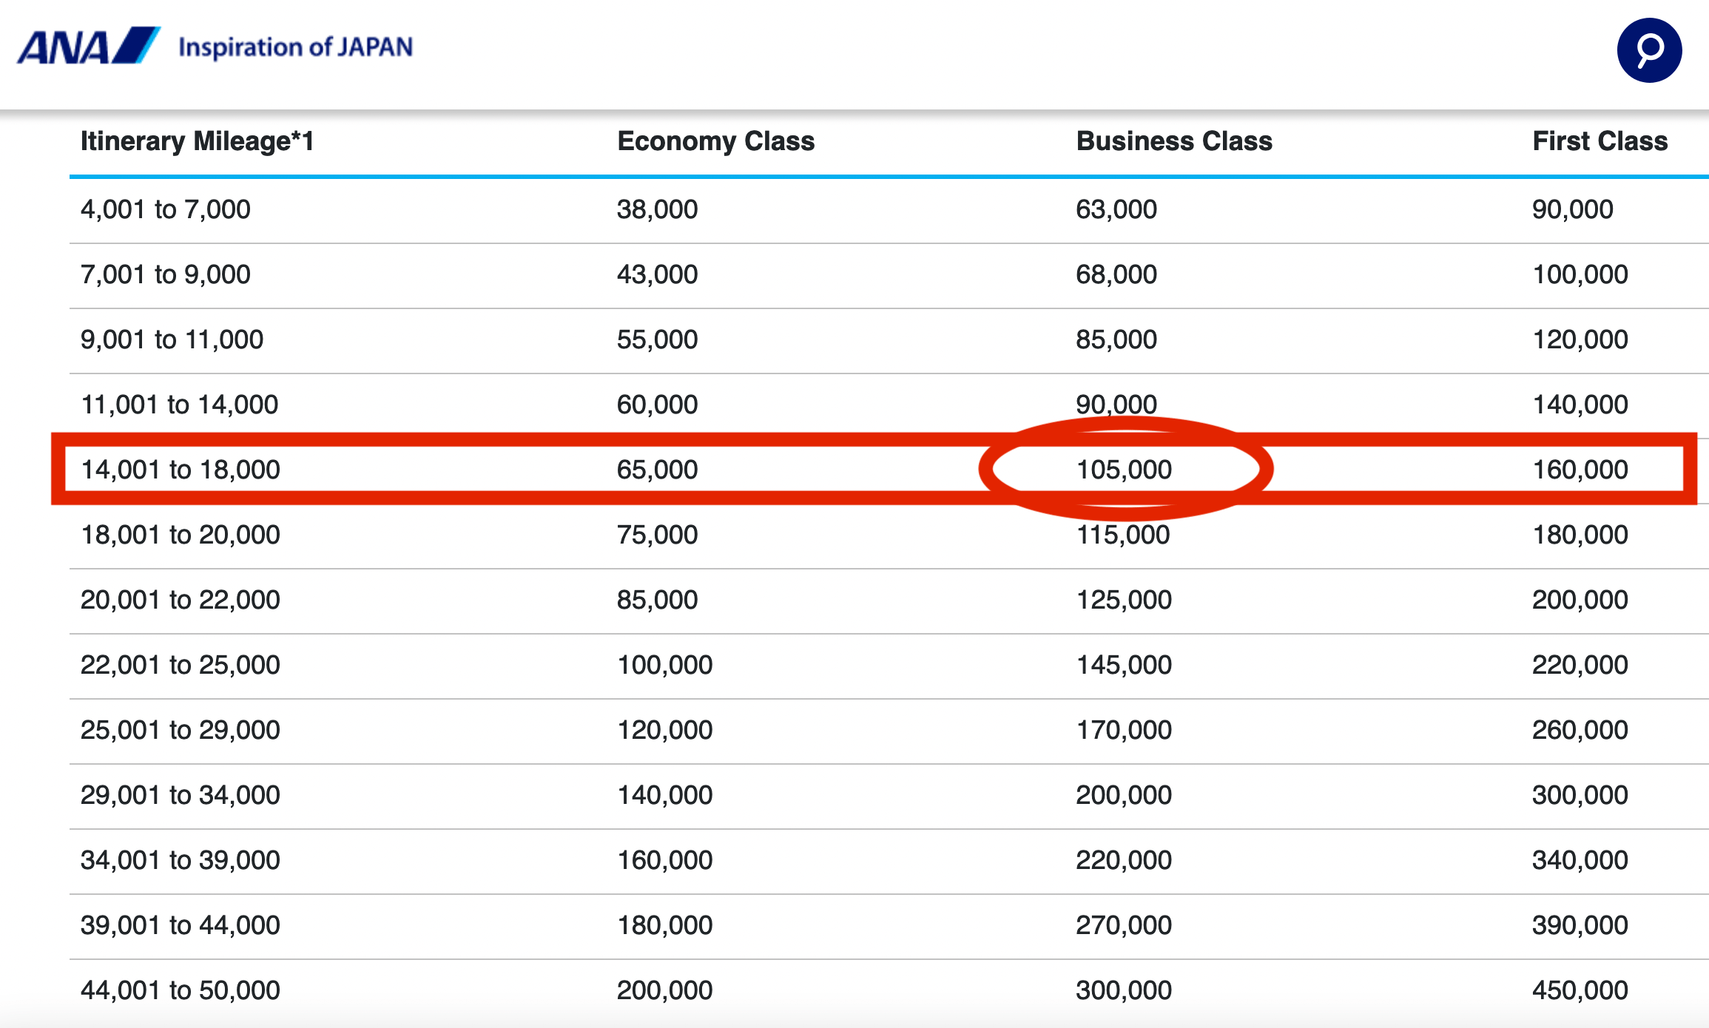Select First Class 220,000 in row 22,001 to 25,000
The width and height of the screenshot is (1709, 1028).
(x=1580, y=665)
